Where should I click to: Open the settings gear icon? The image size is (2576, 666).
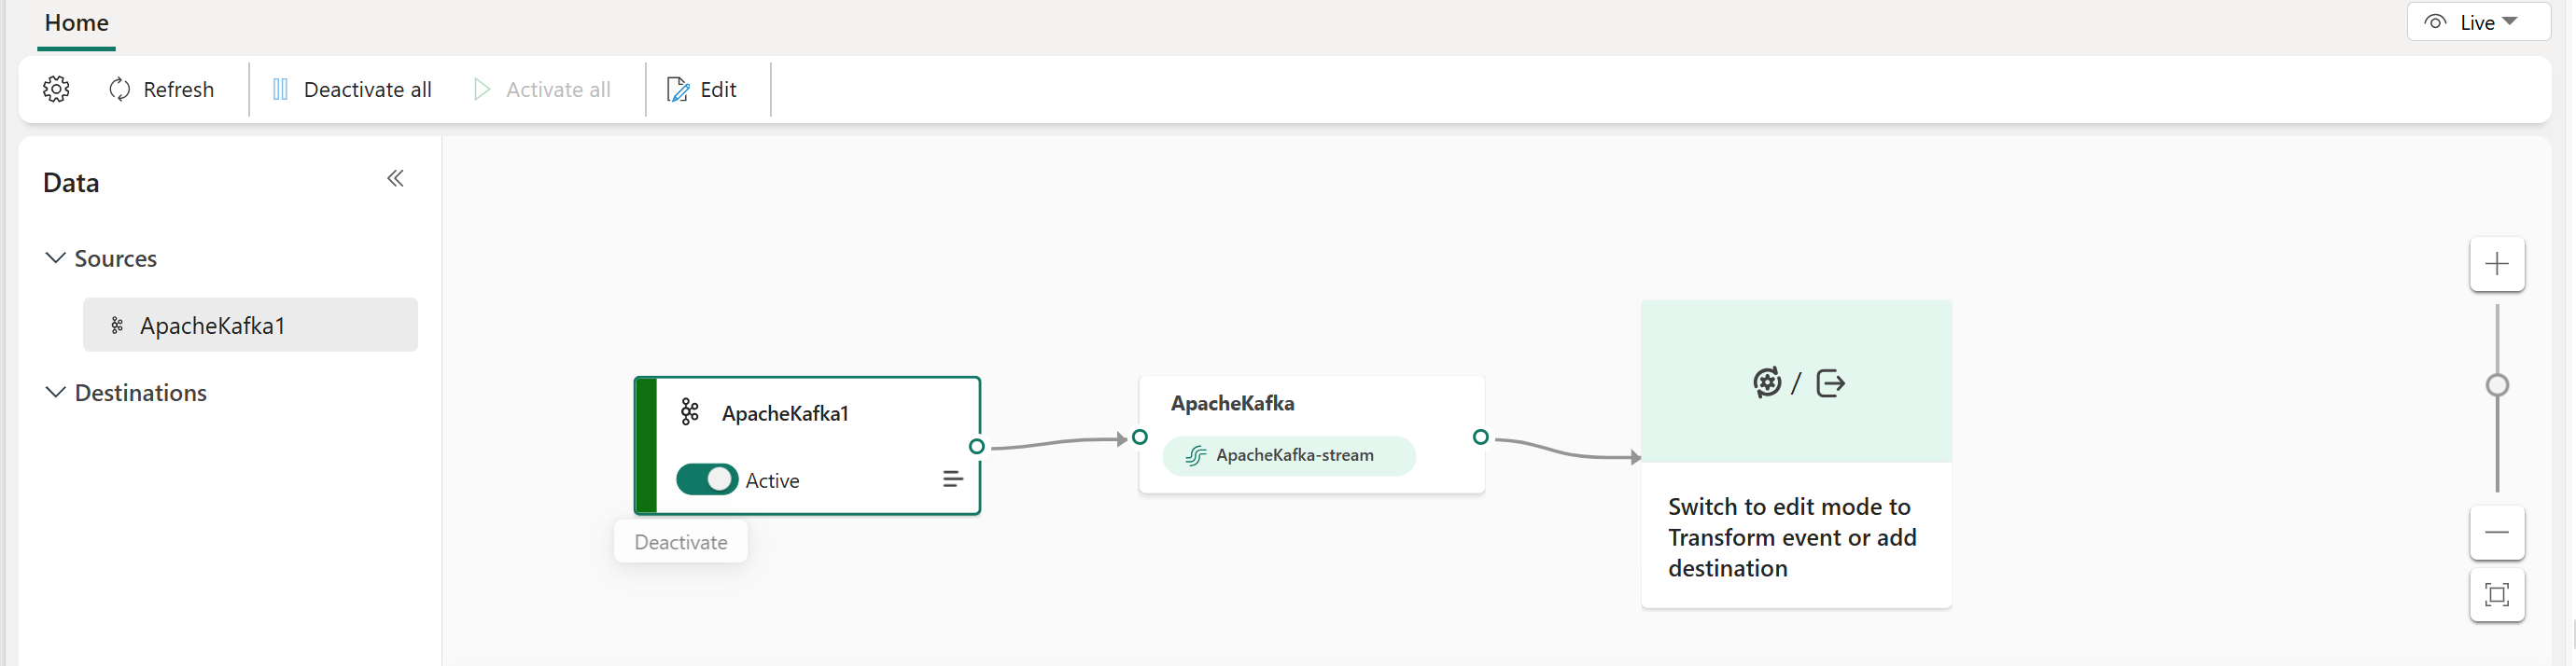click(x=56, y=90)
